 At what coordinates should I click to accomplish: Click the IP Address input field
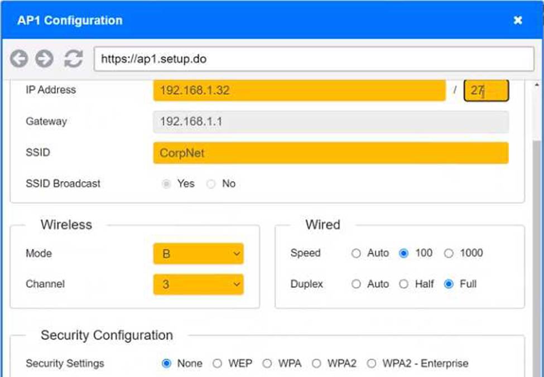point(299,90)
